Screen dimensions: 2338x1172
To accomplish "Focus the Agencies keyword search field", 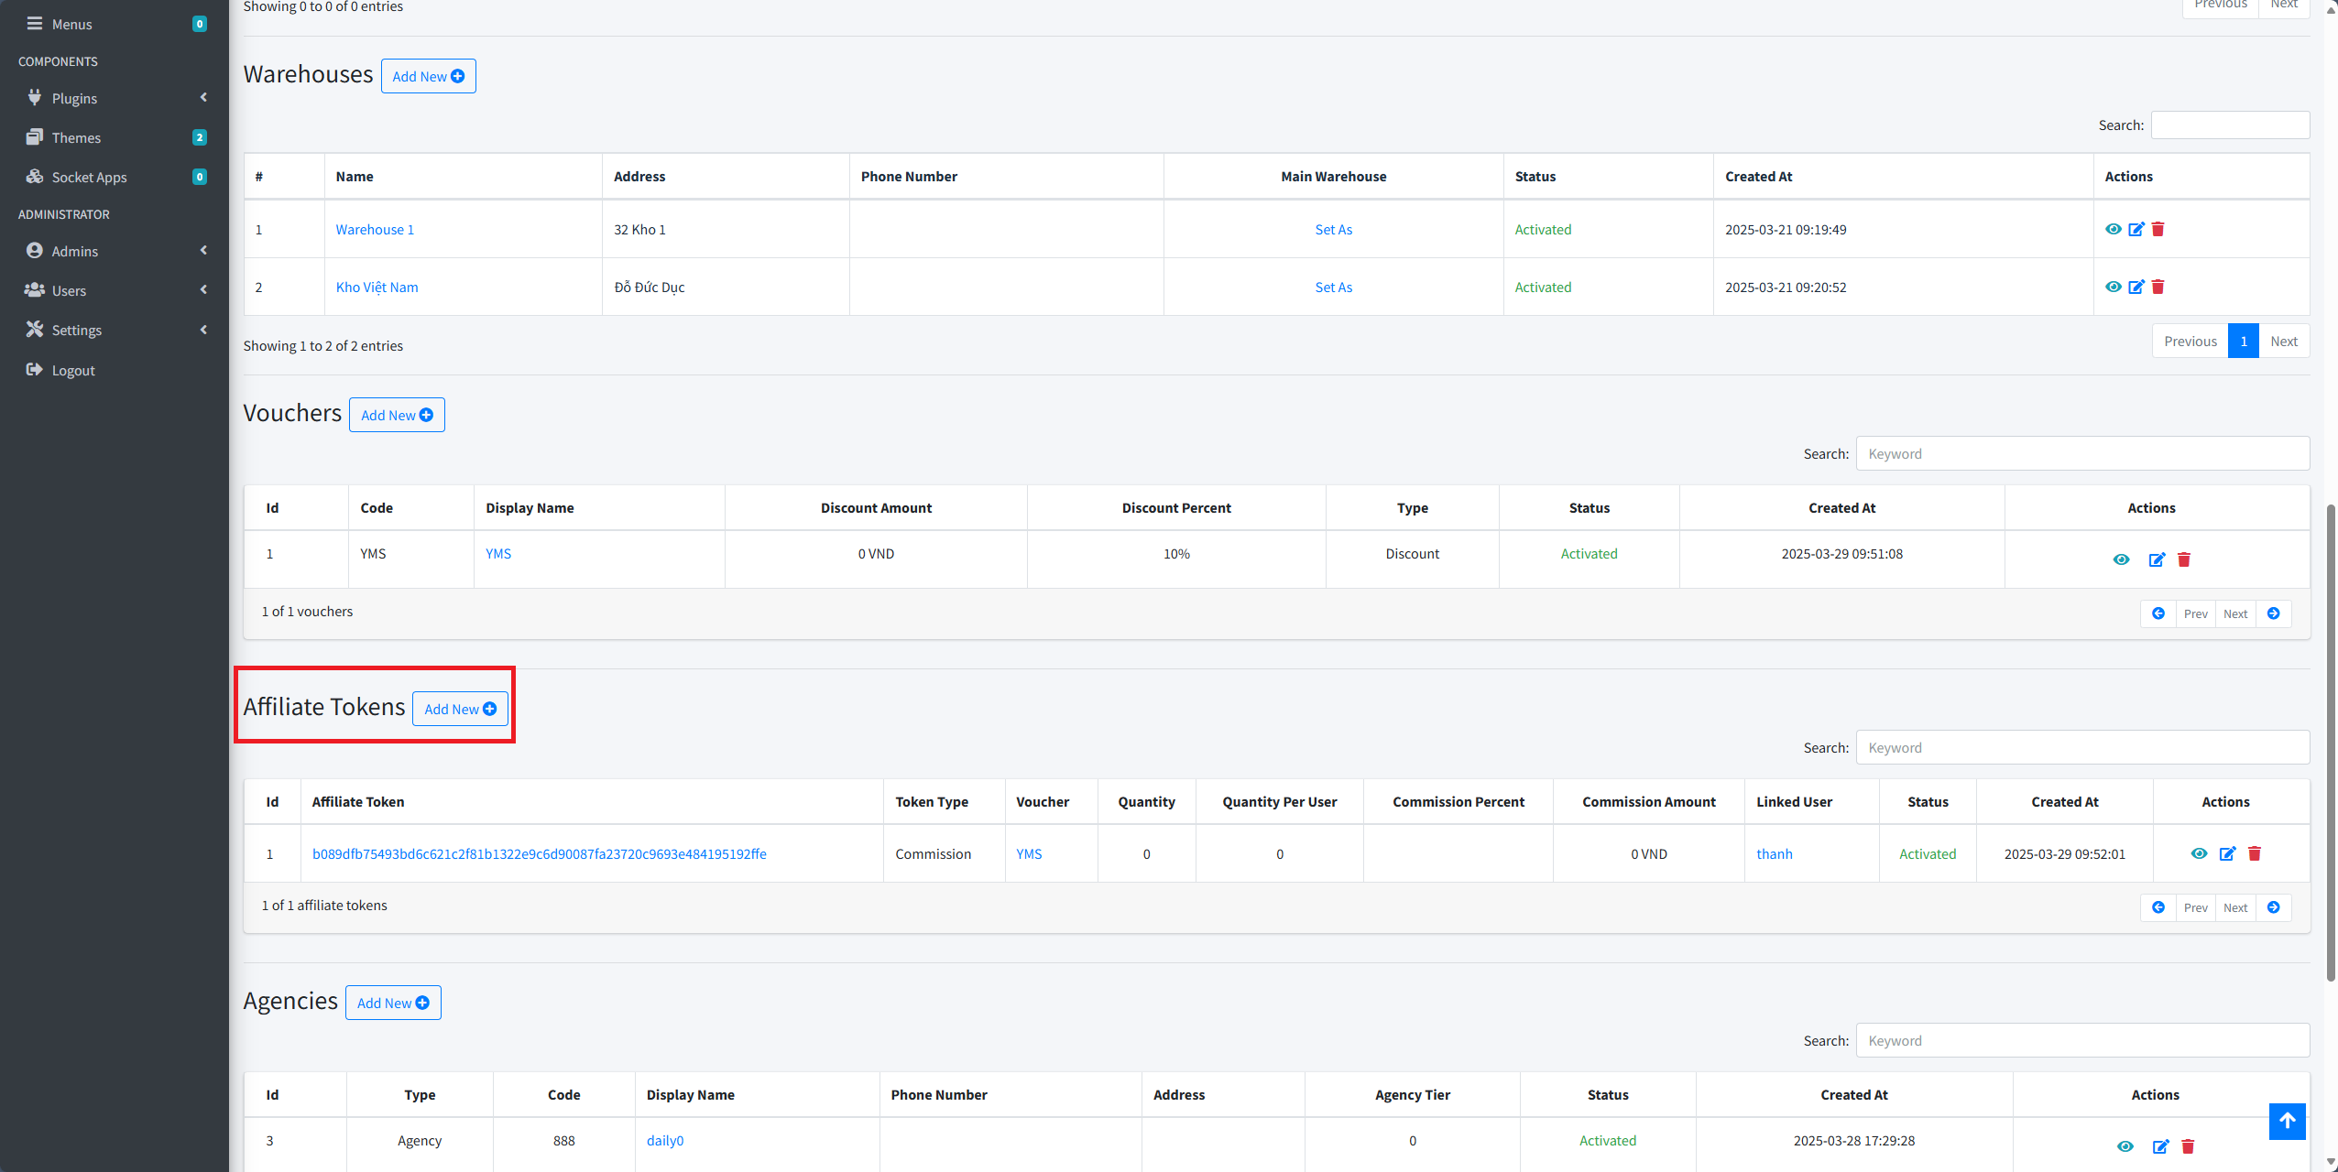I will 2082,1040.
